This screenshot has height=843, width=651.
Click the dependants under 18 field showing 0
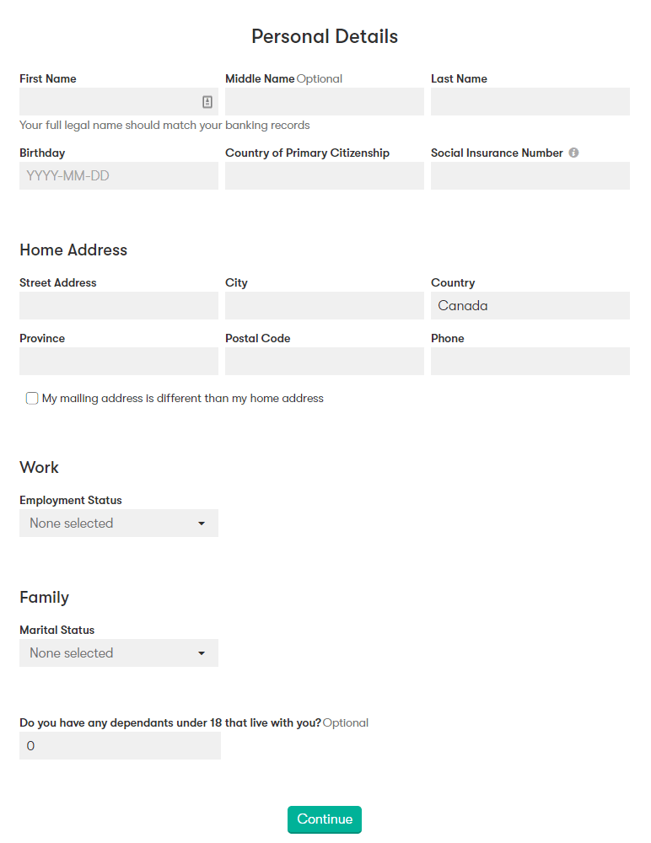point(120,745)
